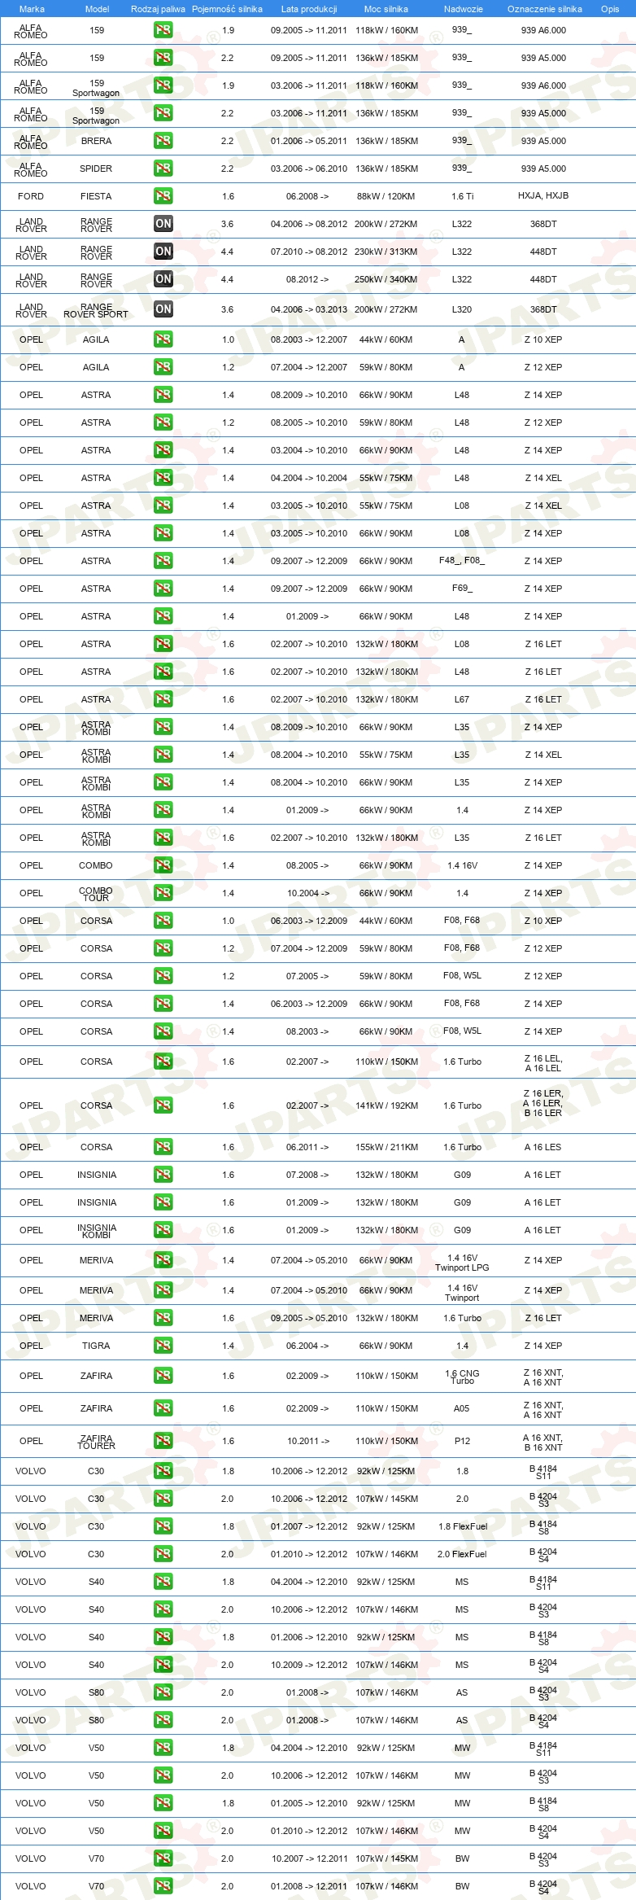The image size is (636, 1900).
Task: Click the body cell 1.6 Ti
Action: pyautogui.click(x=462, y=196)
